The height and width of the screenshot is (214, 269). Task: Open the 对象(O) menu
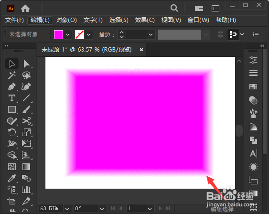pyautogui.click(x=66, y=20)
